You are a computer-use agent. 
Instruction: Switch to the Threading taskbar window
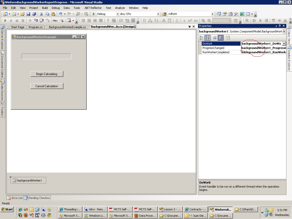tap(70, 210)
